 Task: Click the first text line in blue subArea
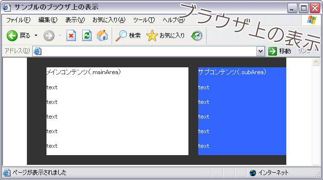(204, 87)
